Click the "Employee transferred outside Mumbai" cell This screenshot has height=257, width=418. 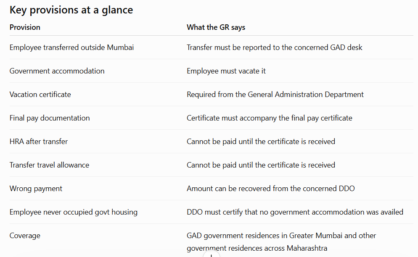point(72,47)
